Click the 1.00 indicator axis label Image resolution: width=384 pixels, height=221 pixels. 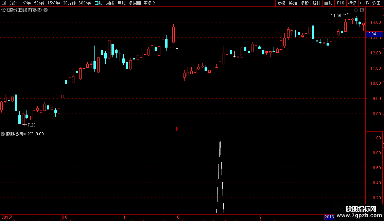tap(377, 138)
